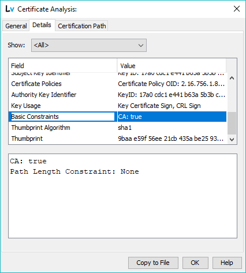Open the Certification Path tab

pyautogui.click(x=82, y=26)
